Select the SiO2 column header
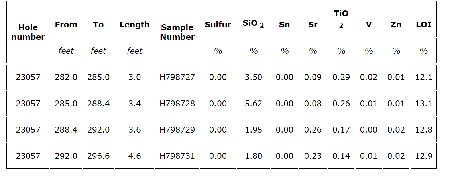This screenshot has width=458, height=176. point(253,24)
